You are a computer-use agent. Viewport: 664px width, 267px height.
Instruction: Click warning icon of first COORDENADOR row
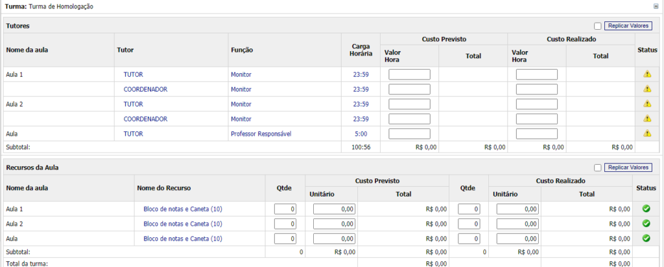(x=646, y=89)
